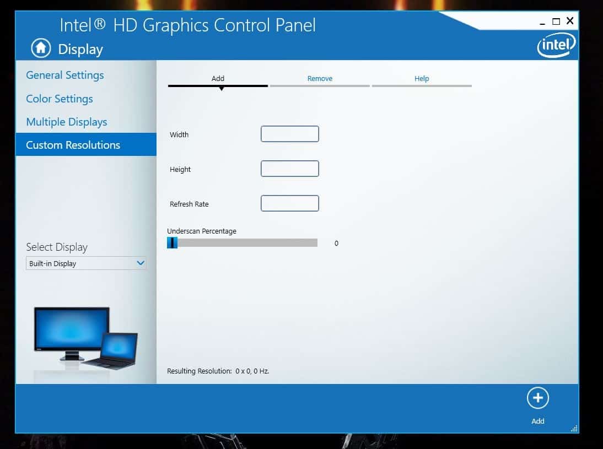Click the resize grip in the corner

(x=573, y=428)
